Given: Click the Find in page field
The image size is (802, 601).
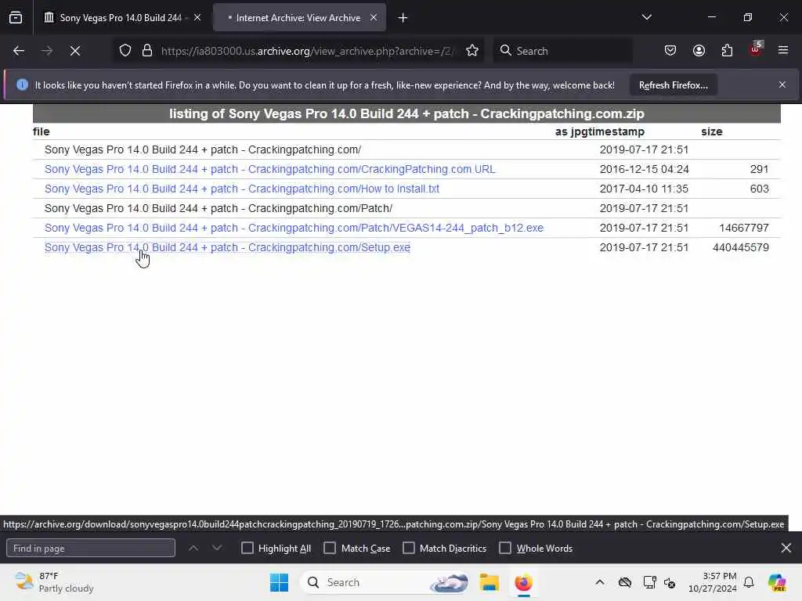Looking at the screenshot, I should point(91,548).
